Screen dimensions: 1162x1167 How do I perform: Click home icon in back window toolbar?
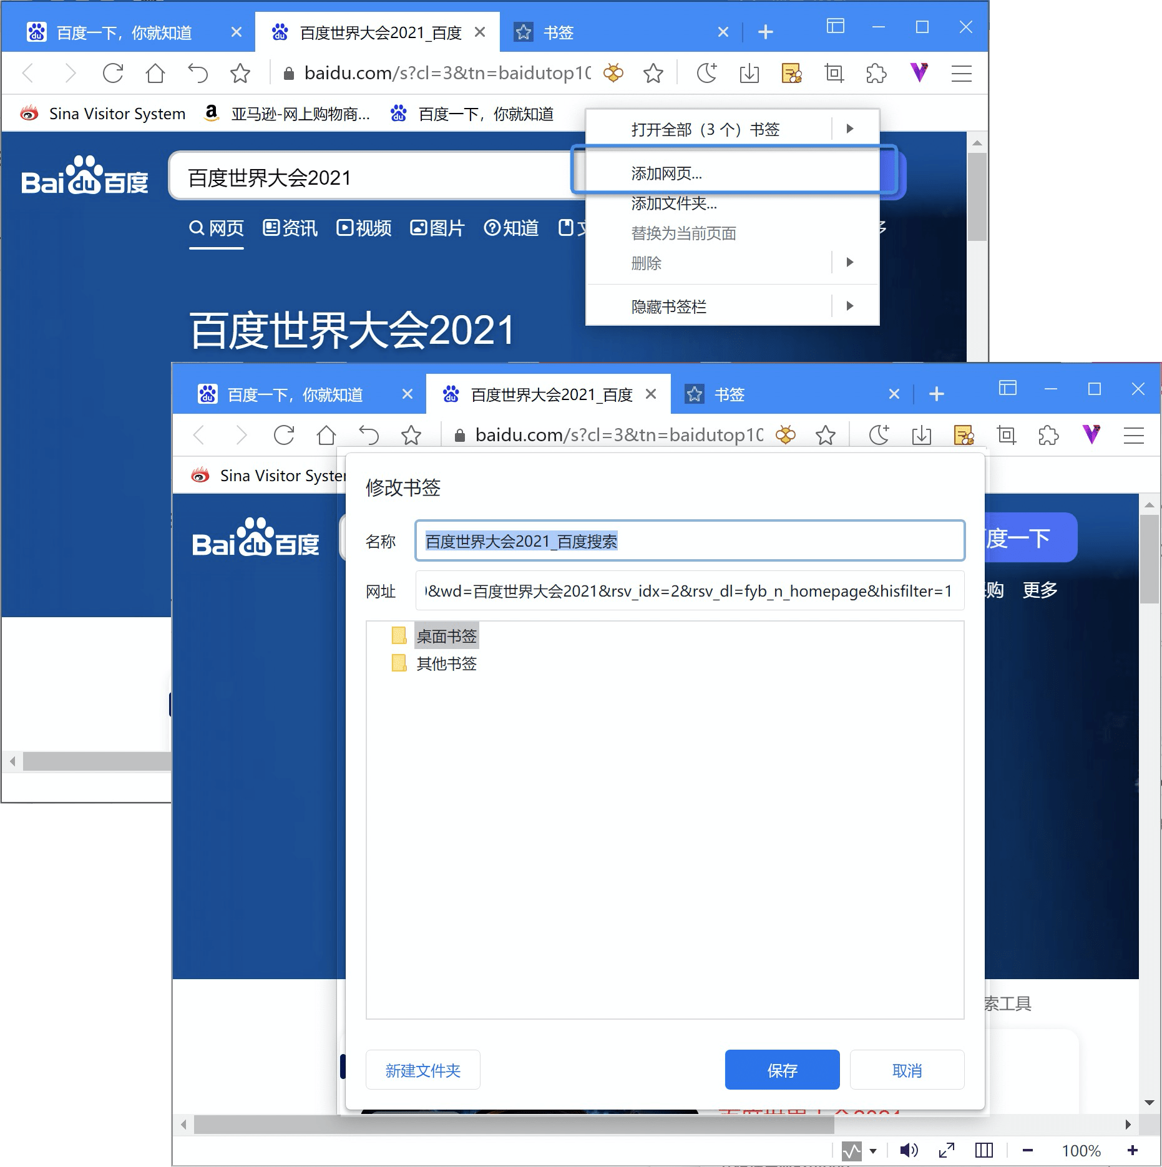tap(155, 74)
